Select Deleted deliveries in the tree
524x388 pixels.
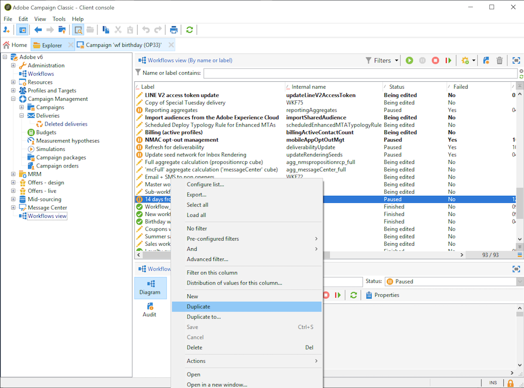[66, 124]
